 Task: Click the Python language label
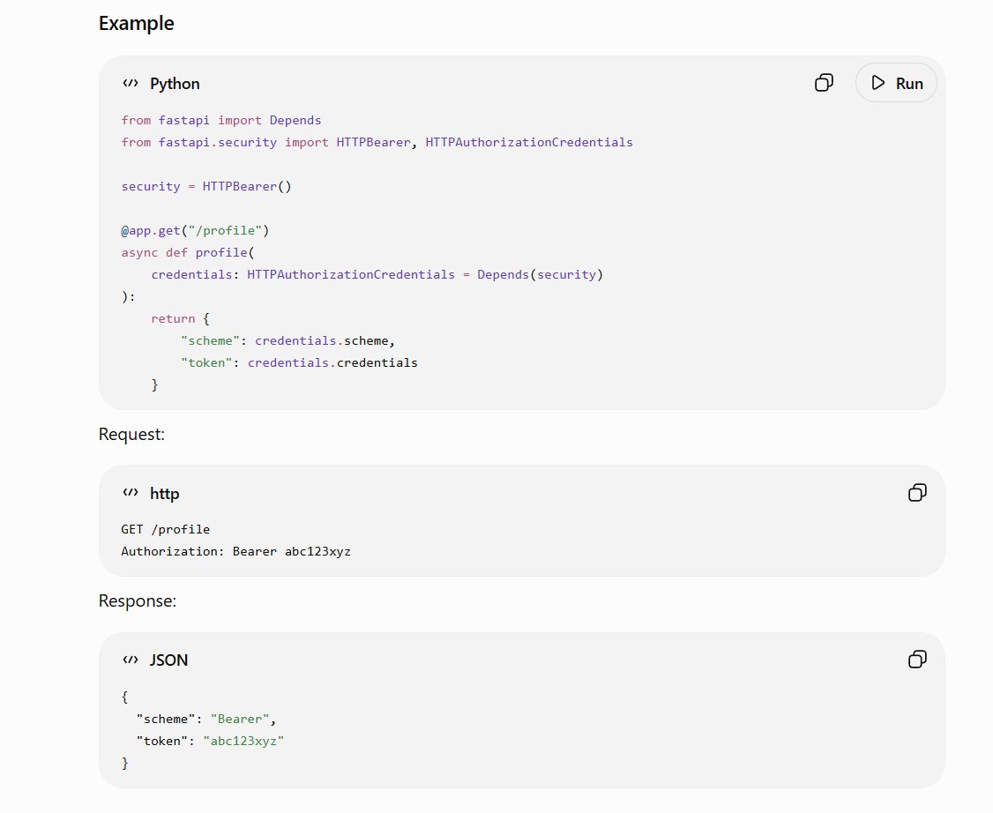[175, 84]
